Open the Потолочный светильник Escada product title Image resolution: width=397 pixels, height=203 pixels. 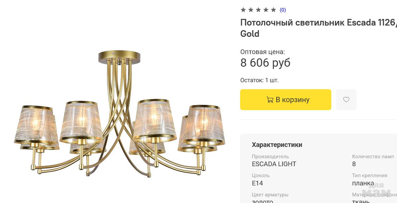pyautogui.click(x=318, y=28)
